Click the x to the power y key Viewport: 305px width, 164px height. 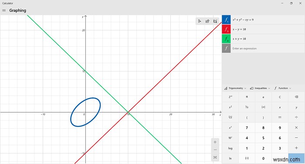(230, 127)
